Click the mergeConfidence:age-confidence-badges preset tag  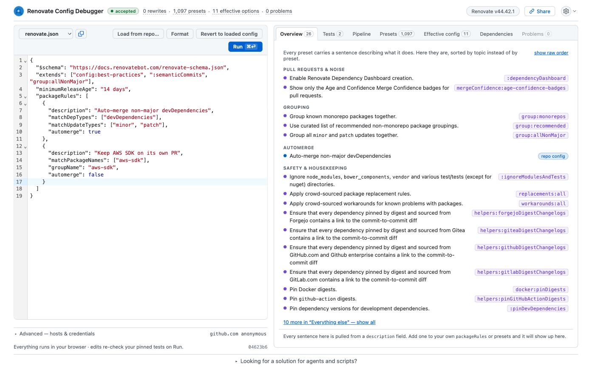pyautogui.click(x=511, y=88)
